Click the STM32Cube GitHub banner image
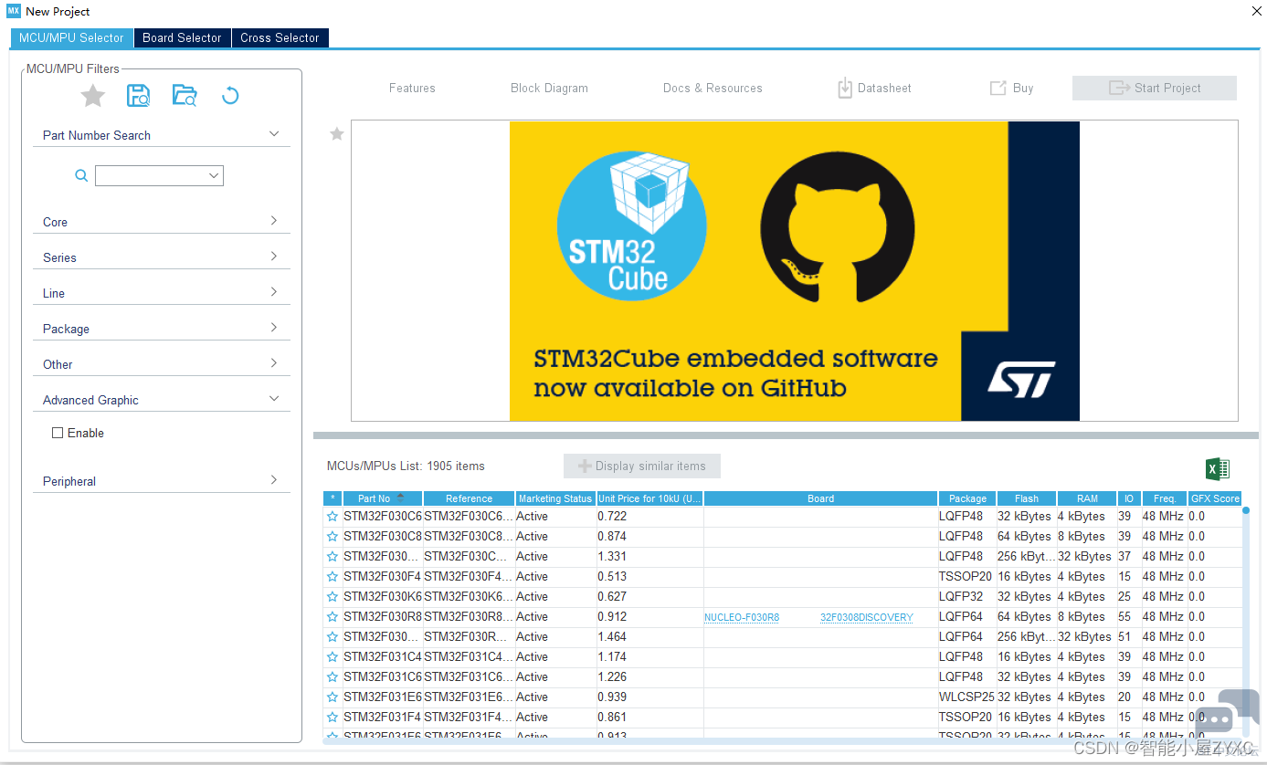Viewport: 1267px width, 765px height. (795, 271)
